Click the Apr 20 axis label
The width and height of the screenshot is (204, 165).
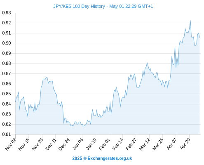point(185,144)
